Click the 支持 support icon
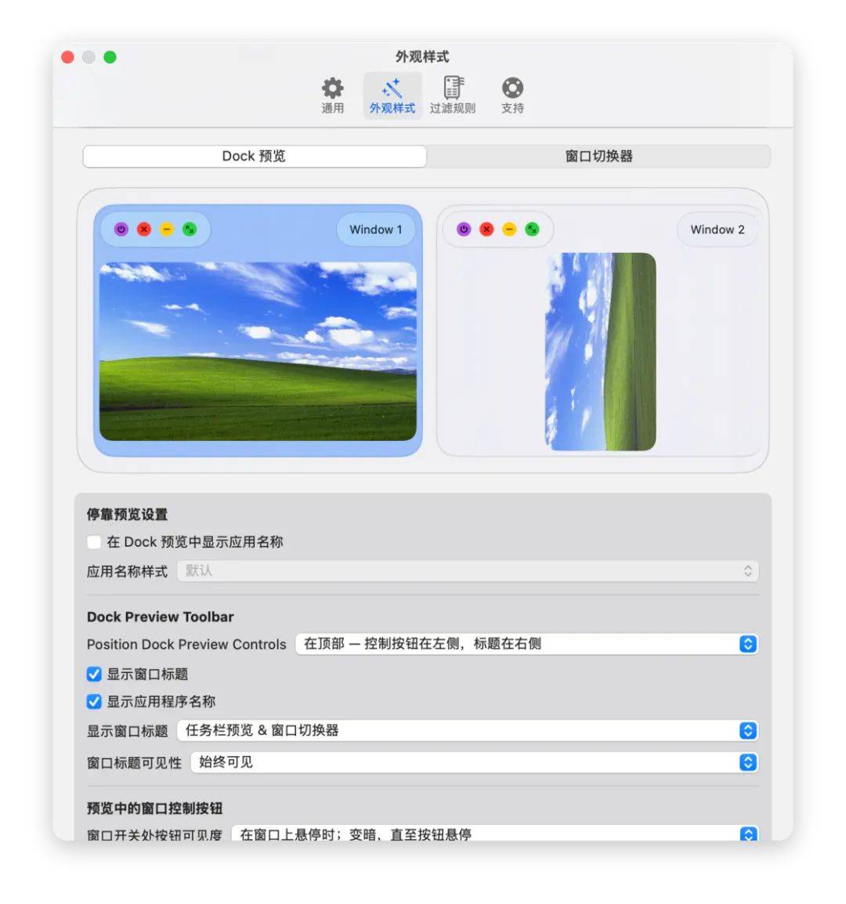This screenshot has height=904, width=846. [512, 92]
